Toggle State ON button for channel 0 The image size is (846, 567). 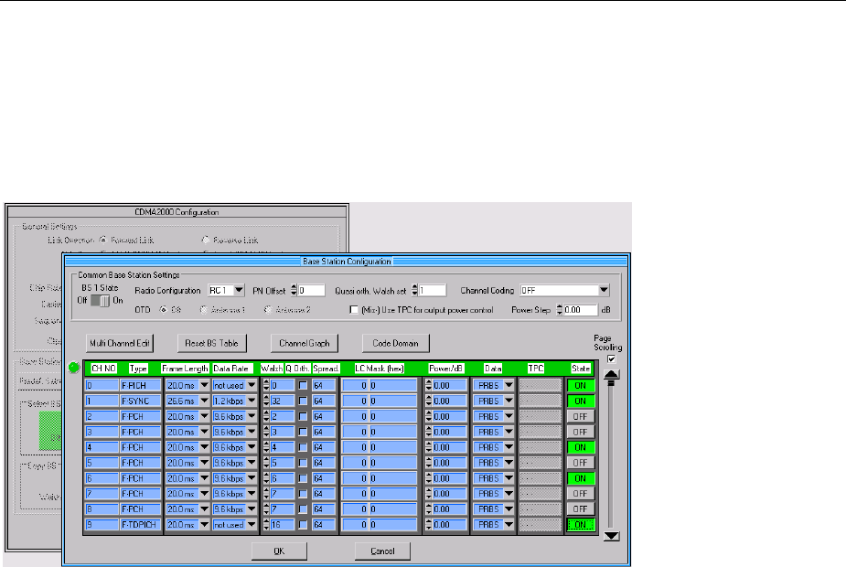[581, 386]
